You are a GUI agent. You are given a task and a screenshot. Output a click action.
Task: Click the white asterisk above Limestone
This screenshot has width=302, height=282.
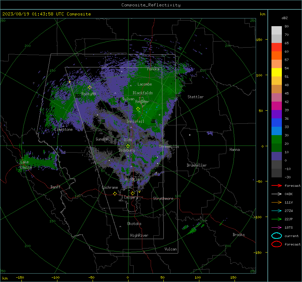click(63, 126)
